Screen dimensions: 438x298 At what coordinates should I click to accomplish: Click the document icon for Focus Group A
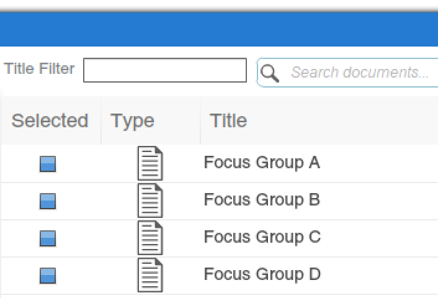pyautogui.click(x=150, y=163)
